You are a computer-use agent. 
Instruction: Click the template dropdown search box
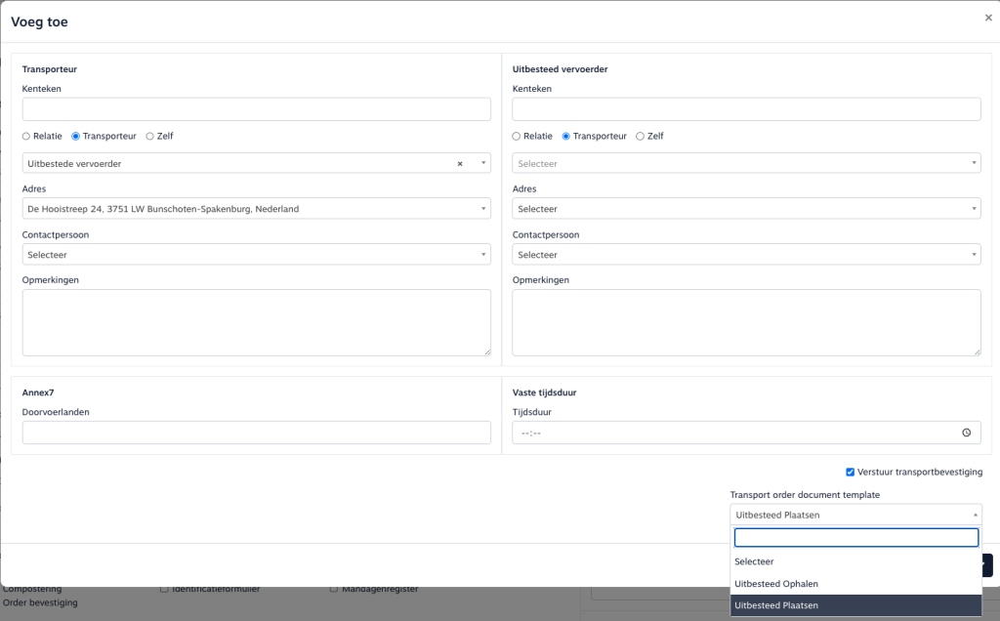(856, 538)
